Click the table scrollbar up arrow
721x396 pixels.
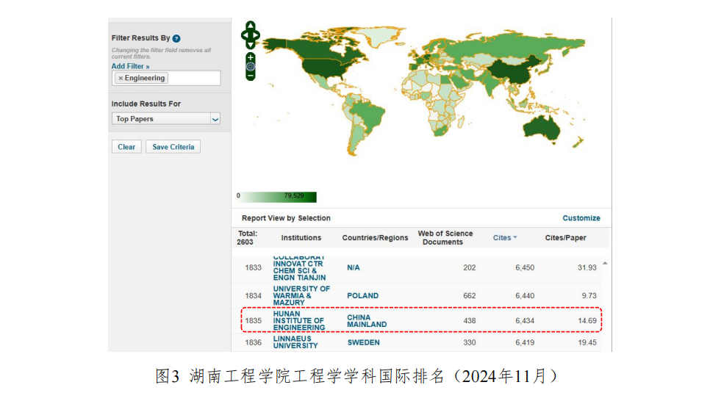[605, 263]
